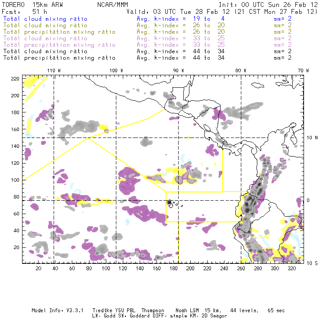Click the 'Init: 00 UTC Sun 26 Feb 12' text

268,4
